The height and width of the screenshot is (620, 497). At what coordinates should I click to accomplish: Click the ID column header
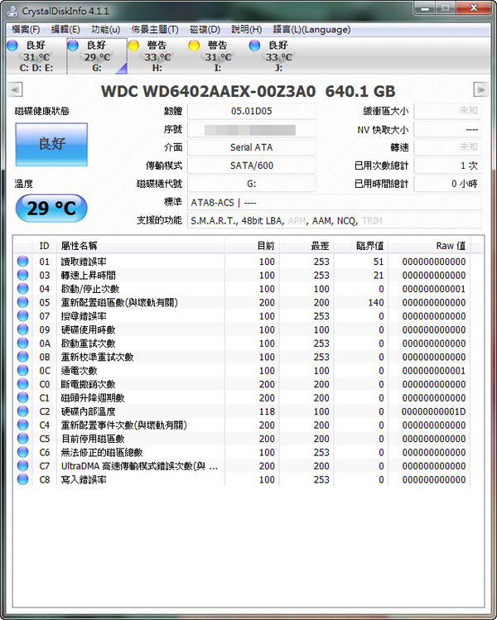coord(45,246)
